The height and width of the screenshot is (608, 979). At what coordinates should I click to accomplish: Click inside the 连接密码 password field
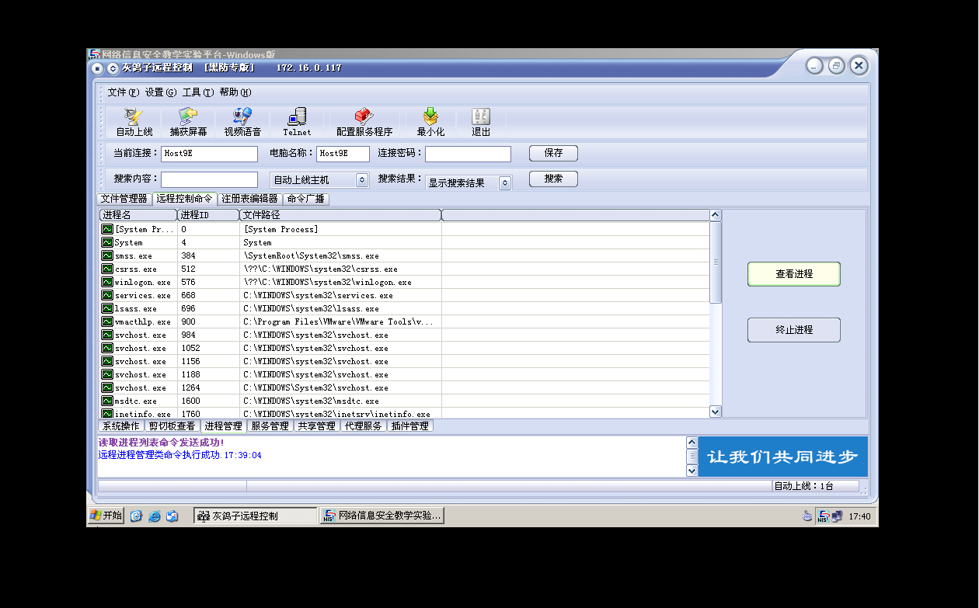467,153
